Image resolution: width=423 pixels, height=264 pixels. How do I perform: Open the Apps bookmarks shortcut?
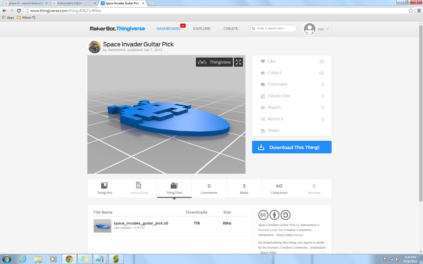[x=8, y=18]
